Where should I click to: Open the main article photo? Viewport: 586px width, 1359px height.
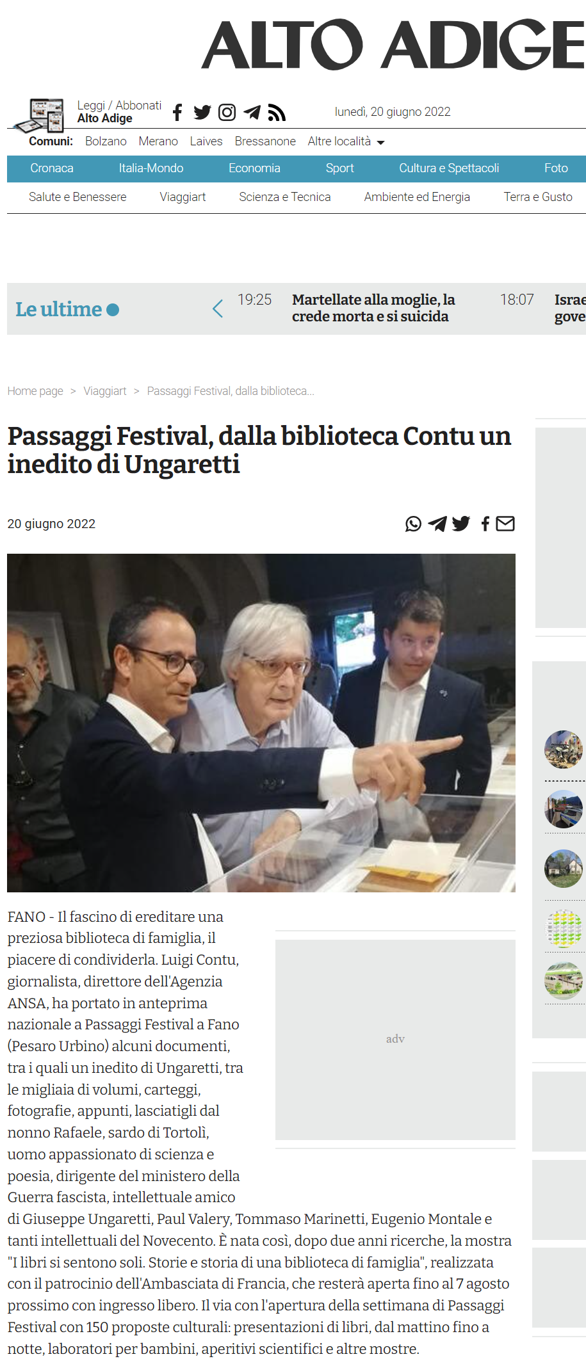[261, 723]
